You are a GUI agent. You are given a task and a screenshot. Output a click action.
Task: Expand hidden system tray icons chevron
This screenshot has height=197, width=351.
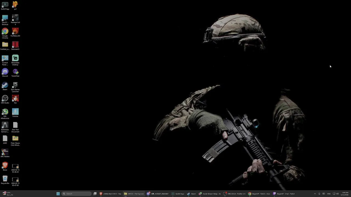[x=315, y=194]
